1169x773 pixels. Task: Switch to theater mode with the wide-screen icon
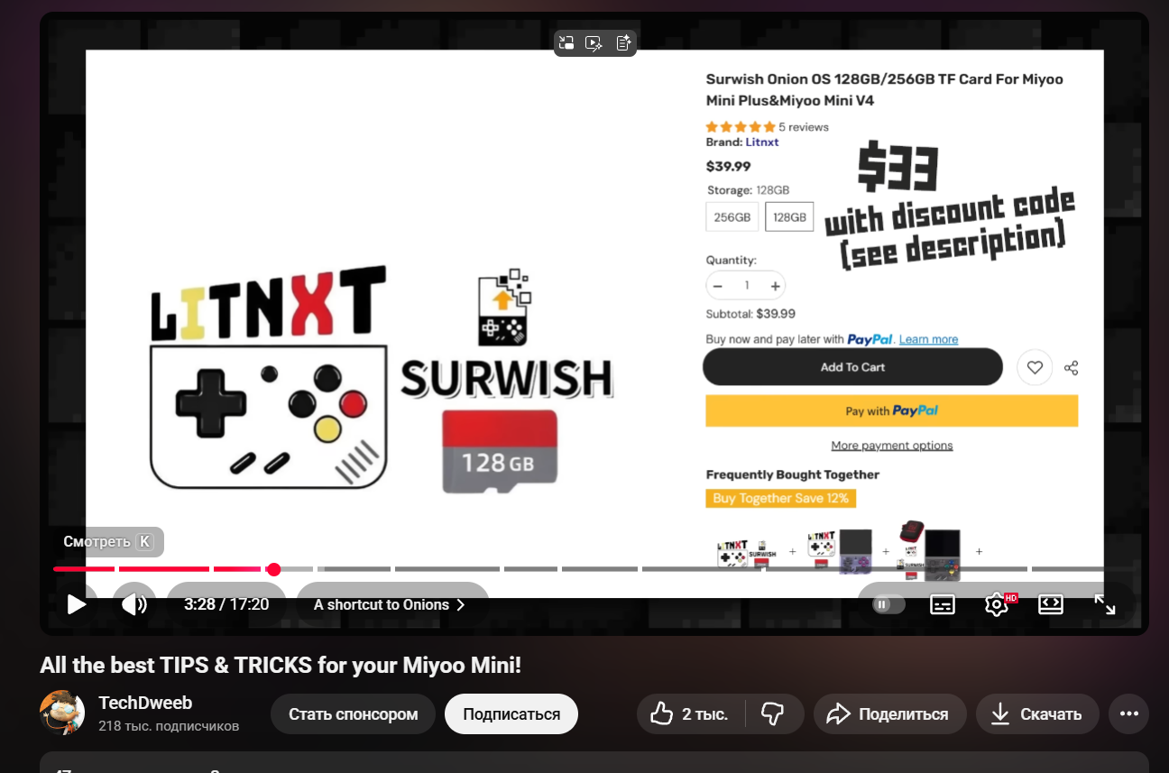point(1051,604)
